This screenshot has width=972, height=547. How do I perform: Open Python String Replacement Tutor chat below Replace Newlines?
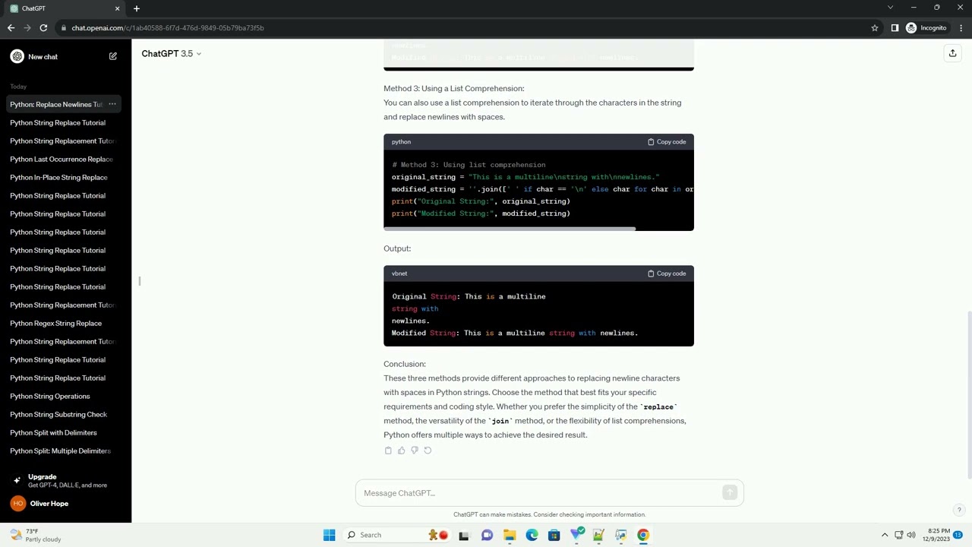(x=62, y=141)
